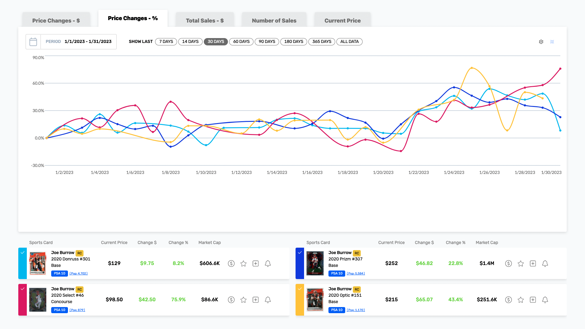The height and width of the screenshot is (329, 585).
Task: Set alert bell for Donruss #301 card
Action: [268, 264]
